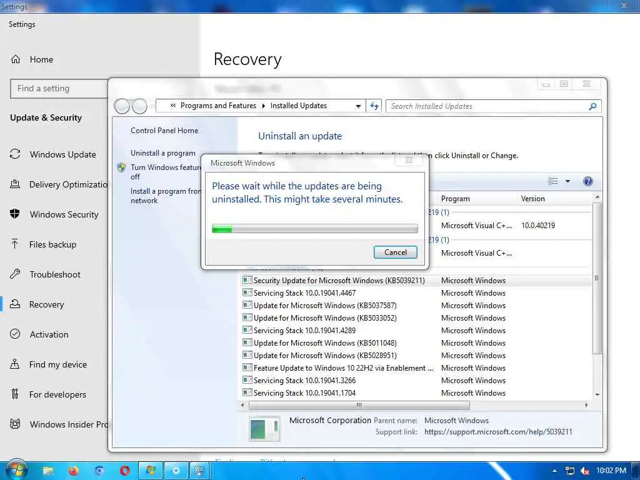The width and height of the screenshot is (640, 480).
Task: Click the search magnifier icon
Action: coord(593,106)
